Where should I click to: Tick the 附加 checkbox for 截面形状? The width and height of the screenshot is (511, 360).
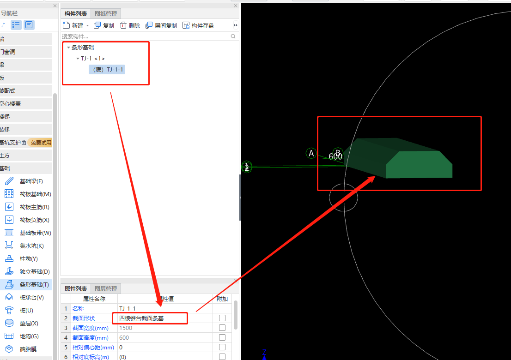point(222,318)
